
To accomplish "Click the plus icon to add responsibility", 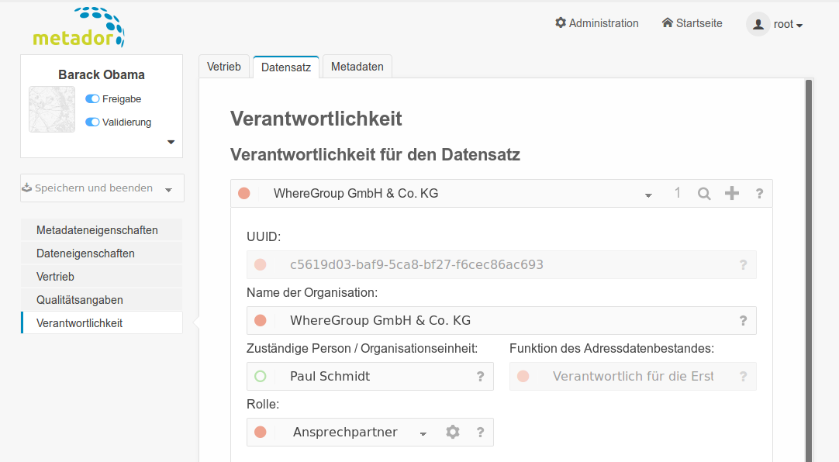I will coord(732,193).
